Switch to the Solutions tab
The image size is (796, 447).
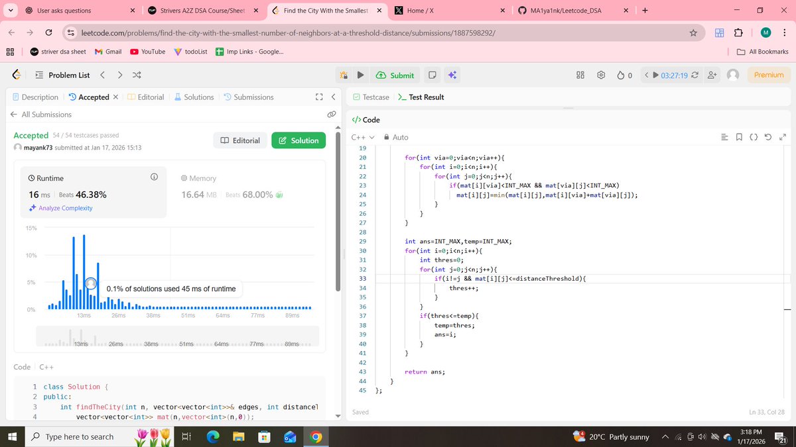[x=194, y=97]
